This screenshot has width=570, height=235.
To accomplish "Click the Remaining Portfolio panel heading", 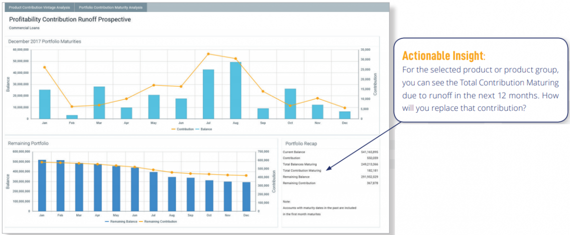I will 28,143.
